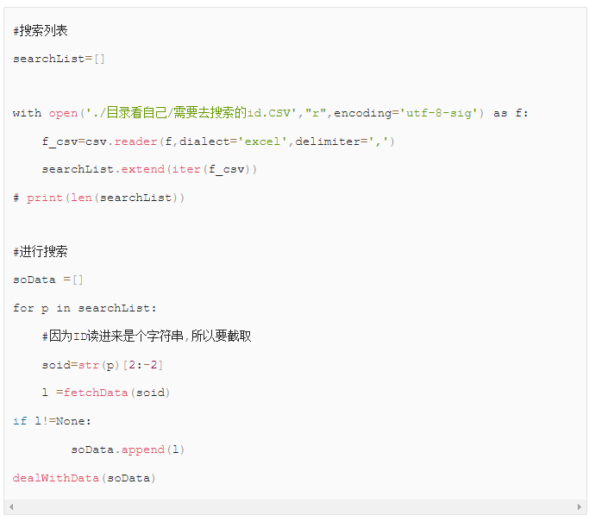
Task: Click the left scroll arrow of horizontal scrollbar
Action: (11, 507)
